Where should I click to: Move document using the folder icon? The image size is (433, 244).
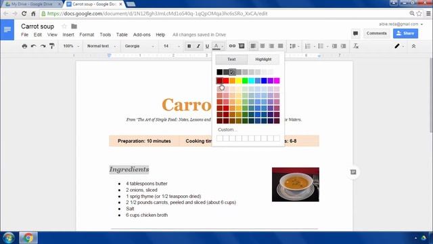tap(74, 26)
